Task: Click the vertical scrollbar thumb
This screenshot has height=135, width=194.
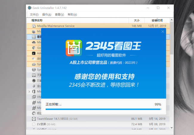Action: tap(172, 38)
